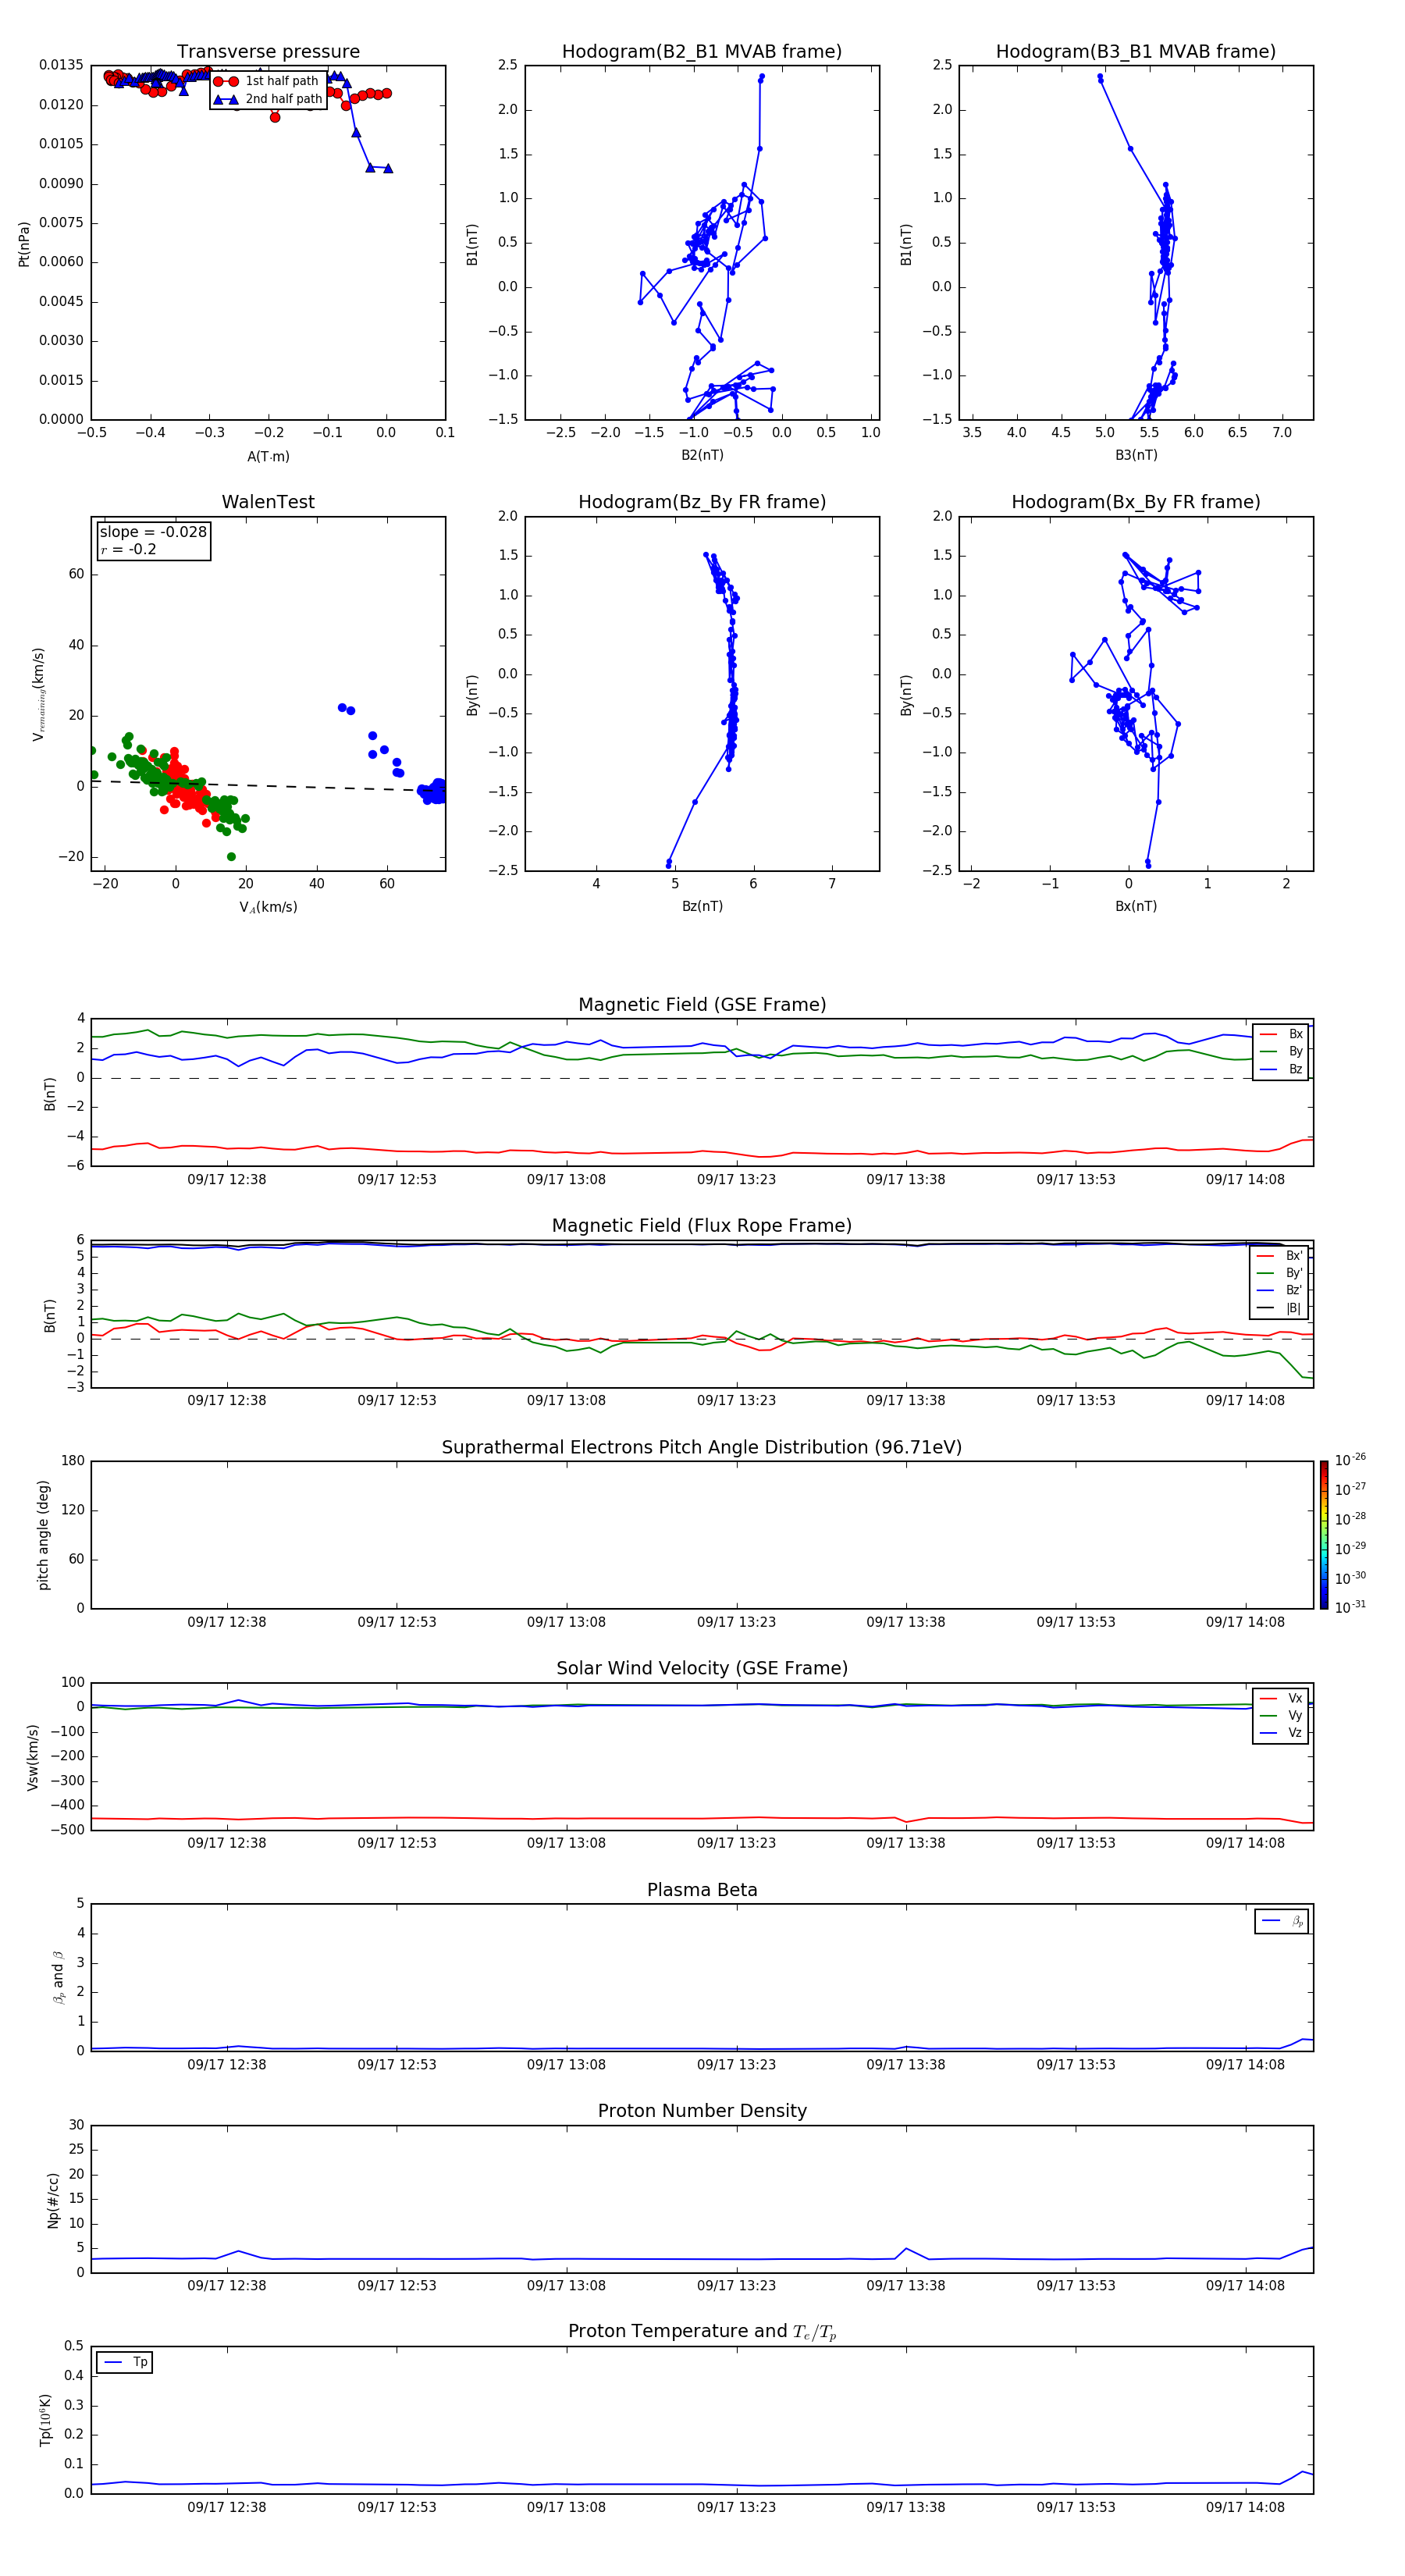Click the pitch angle flux color bar
Screen dimensions: 1405x2576
(x=1324, y=1535)
